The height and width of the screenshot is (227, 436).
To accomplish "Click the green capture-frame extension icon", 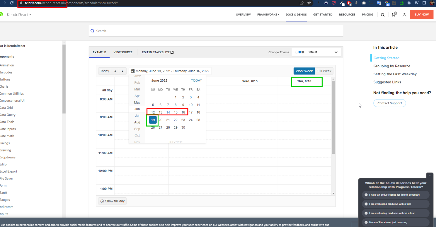I will click(x=372, y=3).
